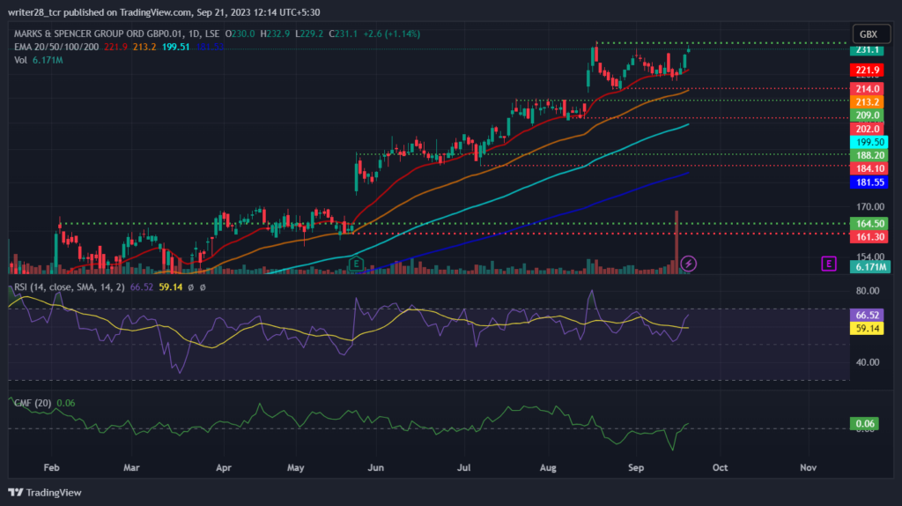902x506 pixels.
Task: Click the green 0.06 CMF value label
Action: (864, 424)
